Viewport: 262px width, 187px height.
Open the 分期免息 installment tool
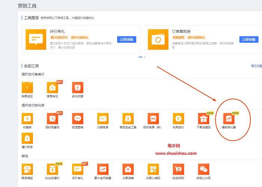pos(103,118)
